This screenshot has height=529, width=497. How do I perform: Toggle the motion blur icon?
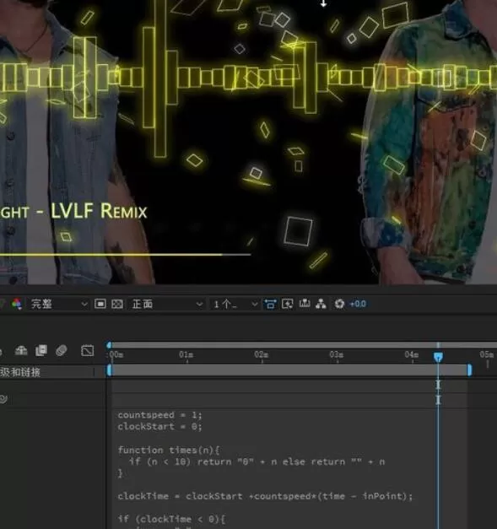tap(62, 350)
